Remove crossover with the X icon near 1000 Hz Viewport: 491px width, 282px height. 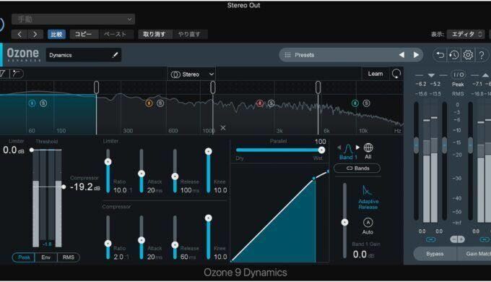coord(223,128)
